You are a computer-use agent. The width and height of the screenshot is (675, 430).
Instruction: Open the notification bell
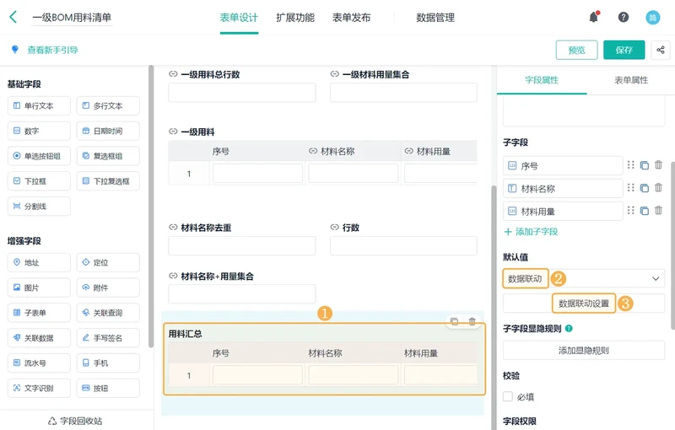click(594, 17)
